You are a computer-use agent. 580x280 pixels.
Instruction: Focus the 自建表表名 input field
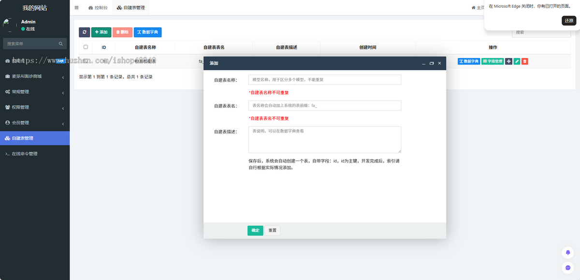click(325, 105)
